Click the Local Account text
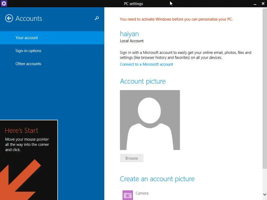267x200 pixels. [132, 41]
